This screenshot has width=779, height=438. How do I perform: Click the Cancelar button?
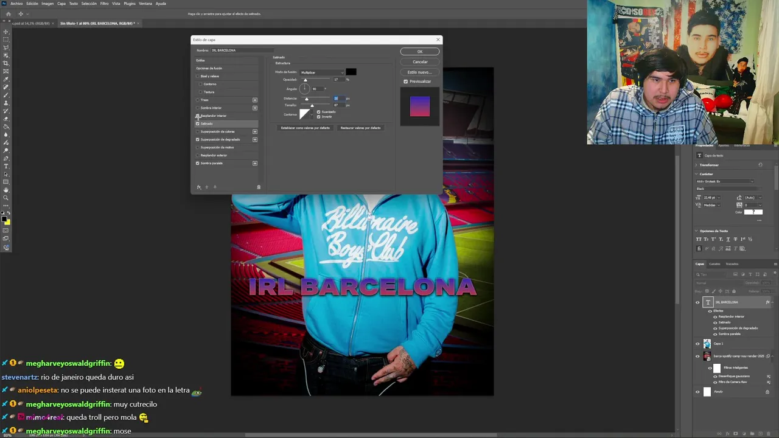coord(420,61)
